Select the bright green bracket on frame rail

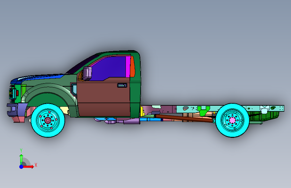203,111
